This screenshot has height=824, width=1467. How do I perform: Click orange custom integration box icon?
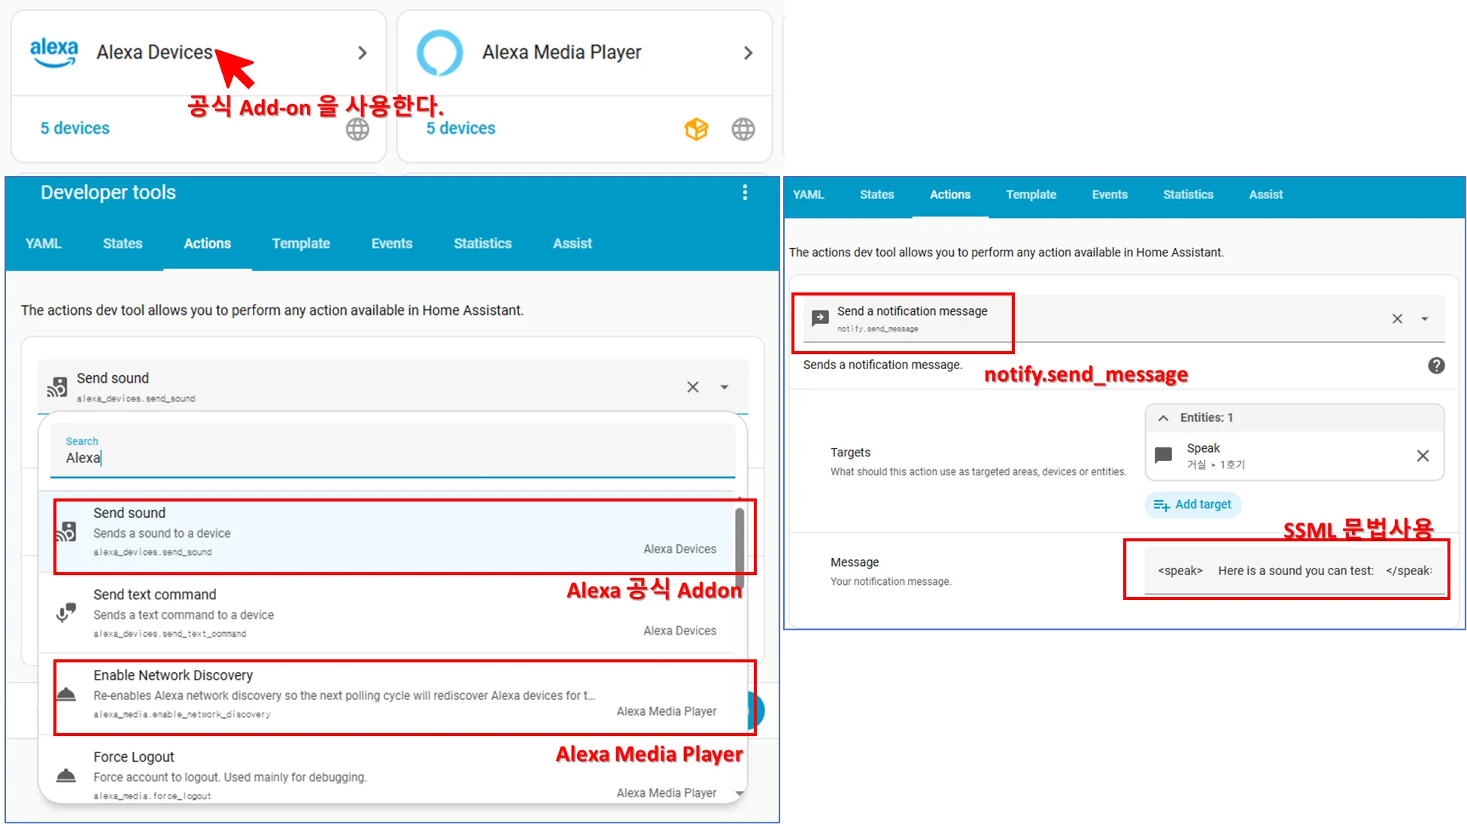pos(696,129)
